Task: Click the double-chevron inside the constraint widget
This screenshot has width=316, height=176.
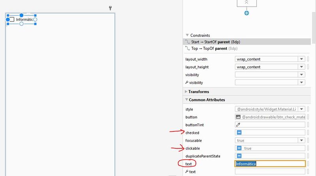Action: pyautogui.click(x=246, y=2)
